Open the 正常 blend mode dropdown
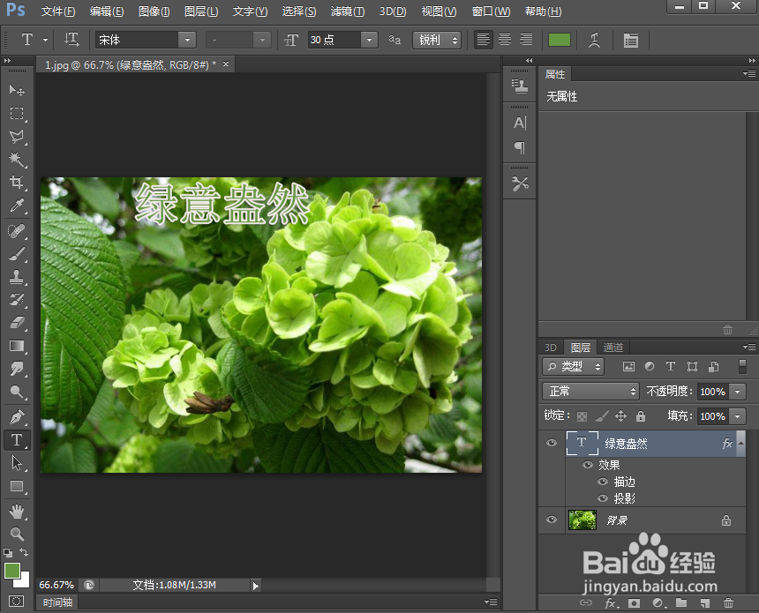759x613 pixels. (x=590, y=391)
